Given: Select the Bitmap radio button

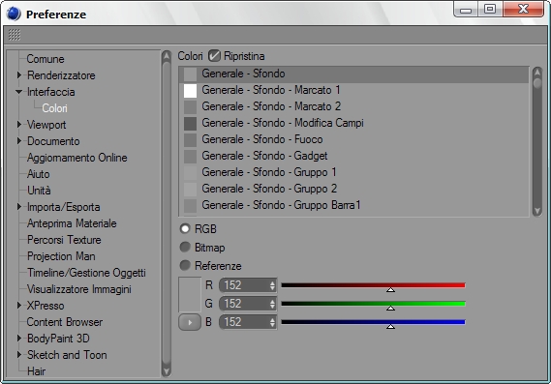Looking at the screenshot, I should (185, 247).
